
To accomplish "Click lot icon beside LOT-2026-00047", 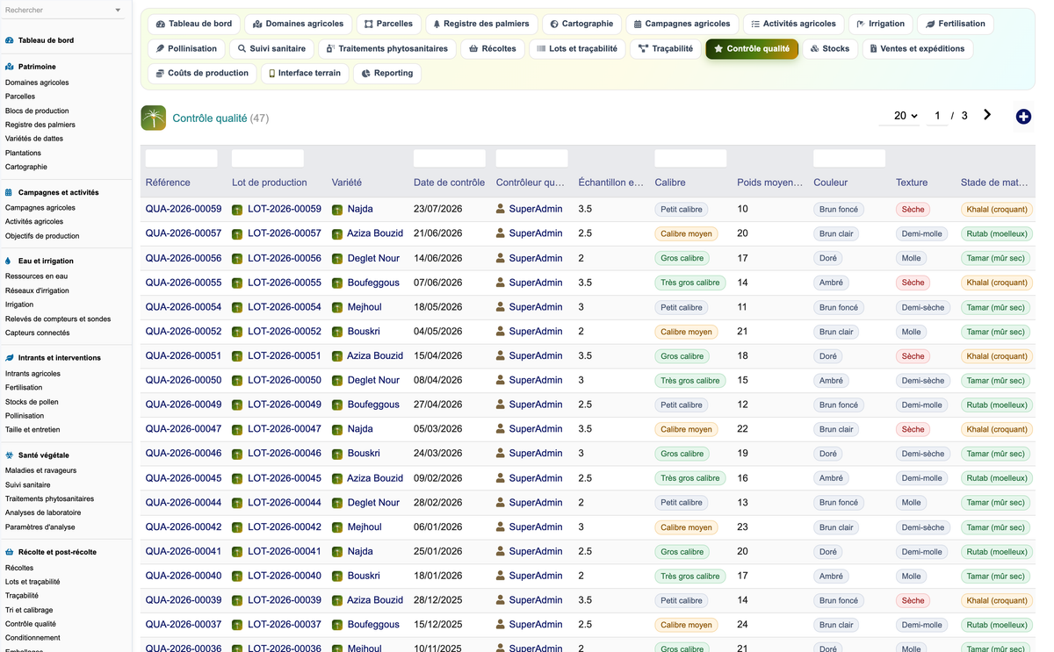I will tap(237, 430).
